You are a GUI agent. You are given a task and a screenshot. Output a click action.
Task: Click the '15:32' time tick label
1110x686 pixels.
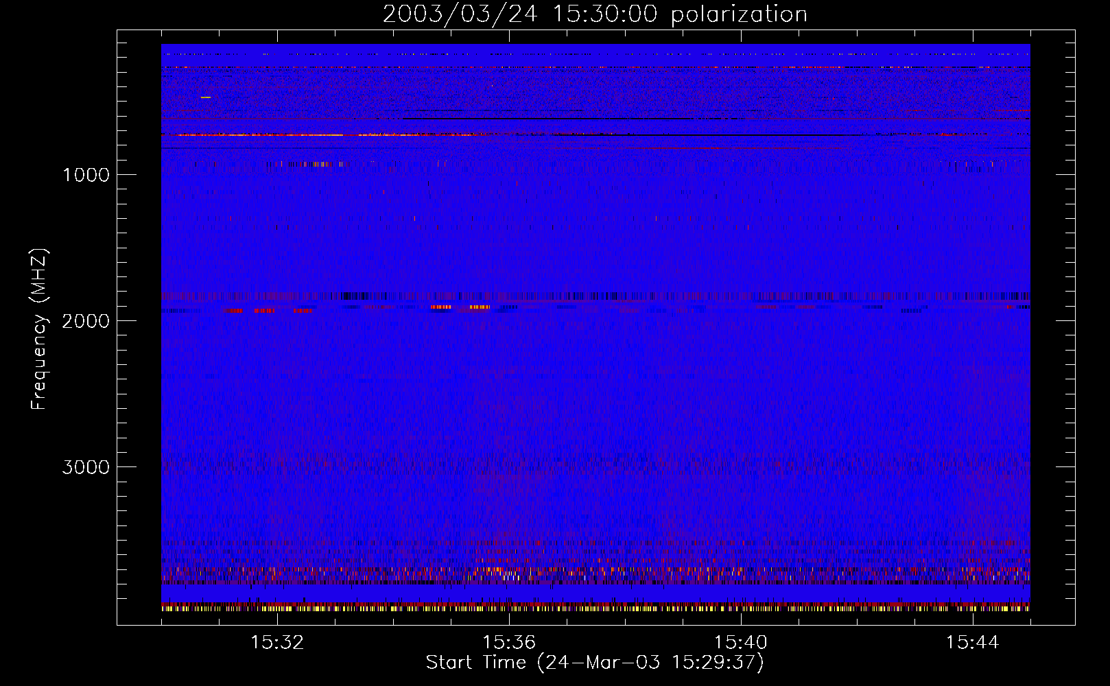(x=278, y=643)
